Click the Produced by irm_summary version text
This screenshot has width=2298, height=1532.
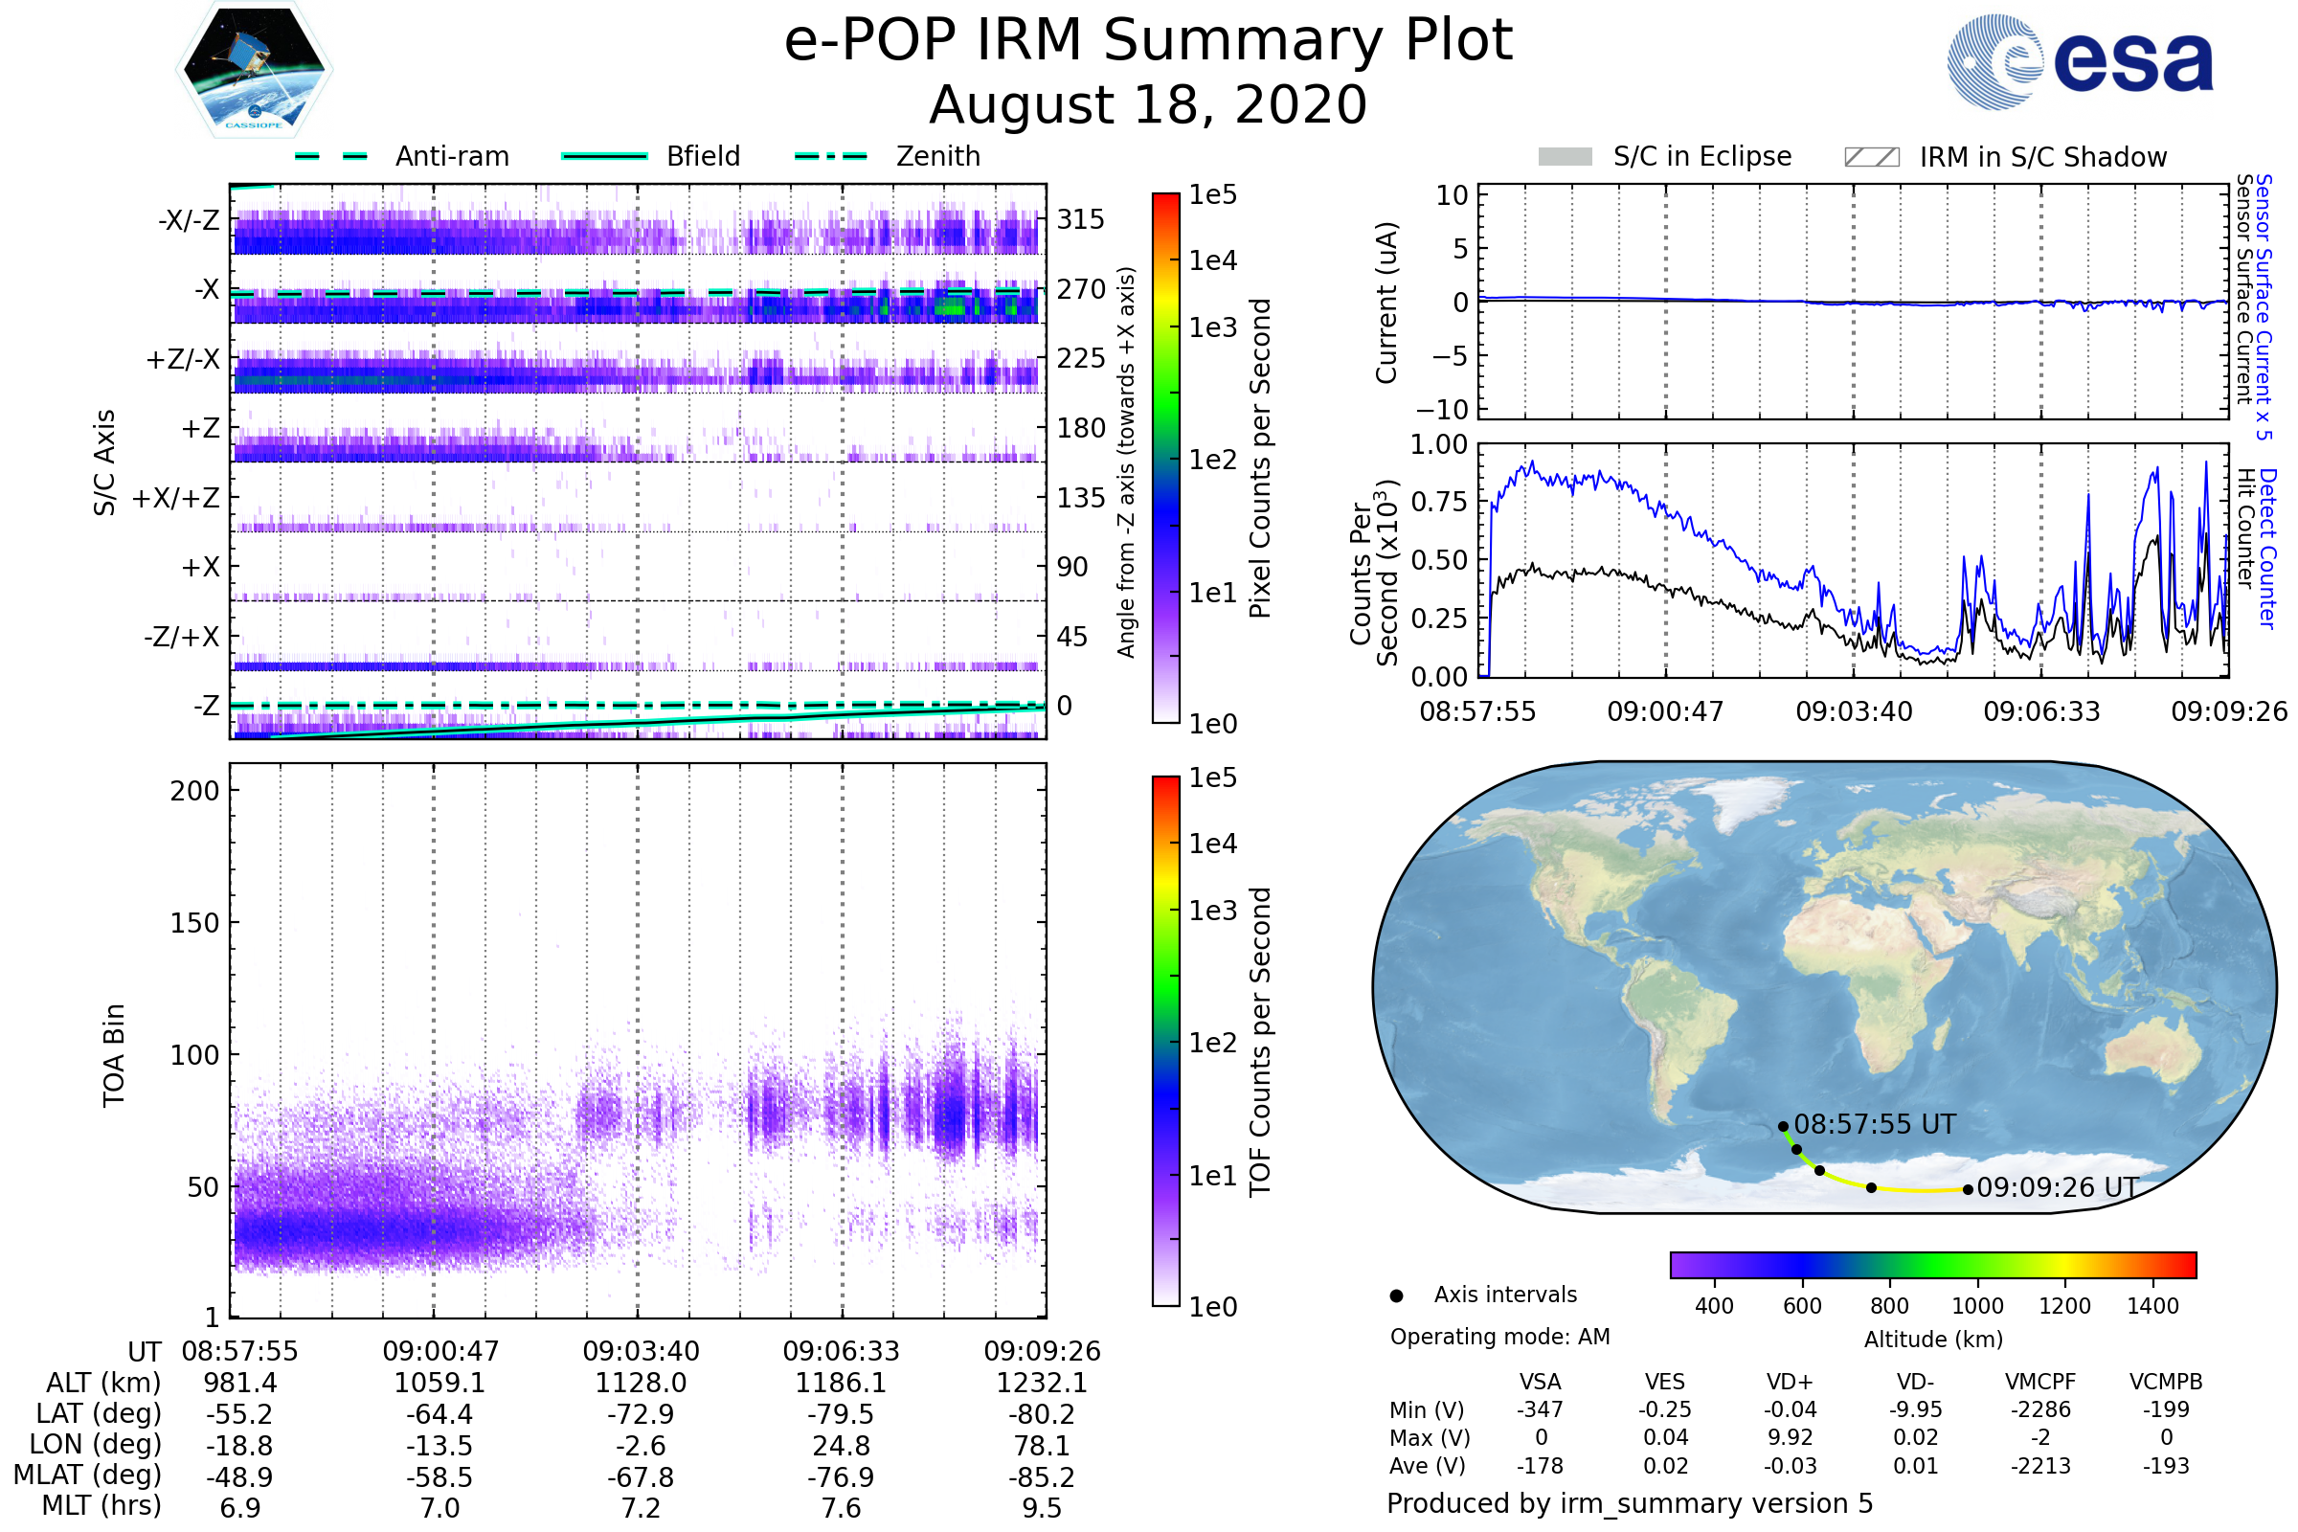[1629, 1503]
